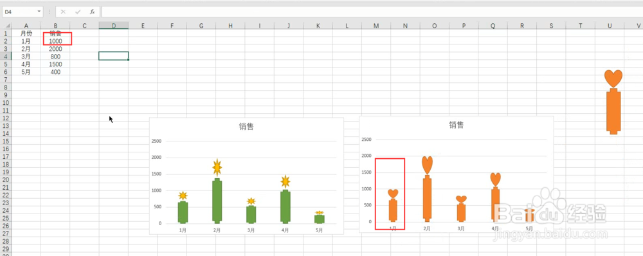The image size is (643, 256).
Task: Click cell B6 with value 400
Action: click(55, 72)
